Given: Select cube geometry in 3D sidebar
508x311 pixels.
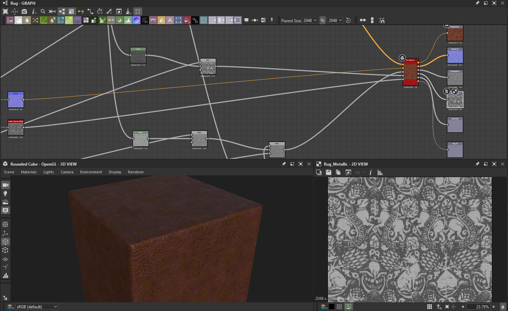Looking at the screenshot, I should (x=5, y=242).
